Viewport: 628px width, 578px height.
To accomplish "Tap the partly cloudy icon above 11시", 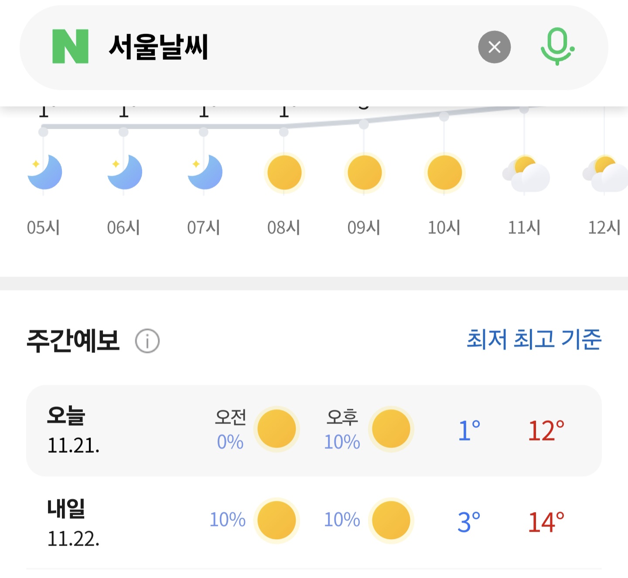I will click(x=526, y=174).
